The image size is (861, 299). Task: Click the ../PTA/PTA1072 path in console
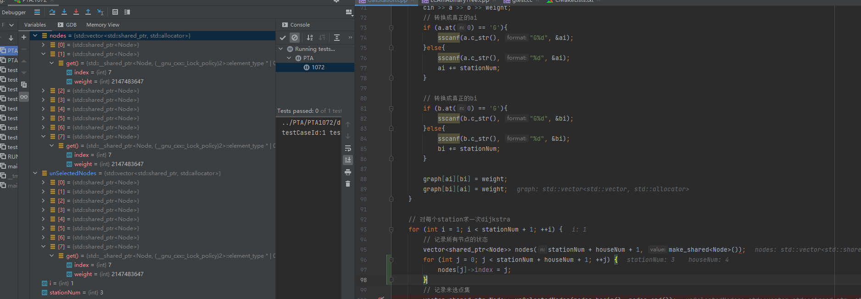coord(311,122)
